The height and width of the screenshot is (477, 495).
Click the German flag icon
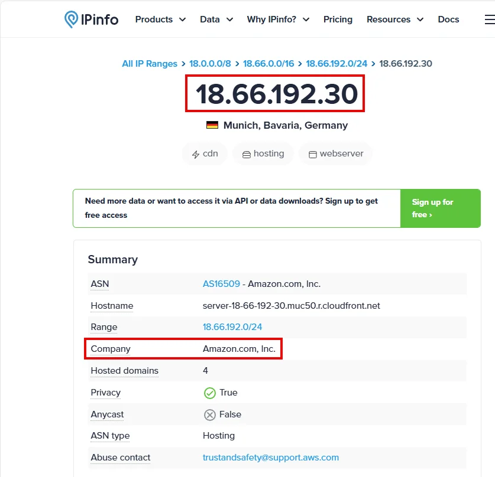[212, 125]
